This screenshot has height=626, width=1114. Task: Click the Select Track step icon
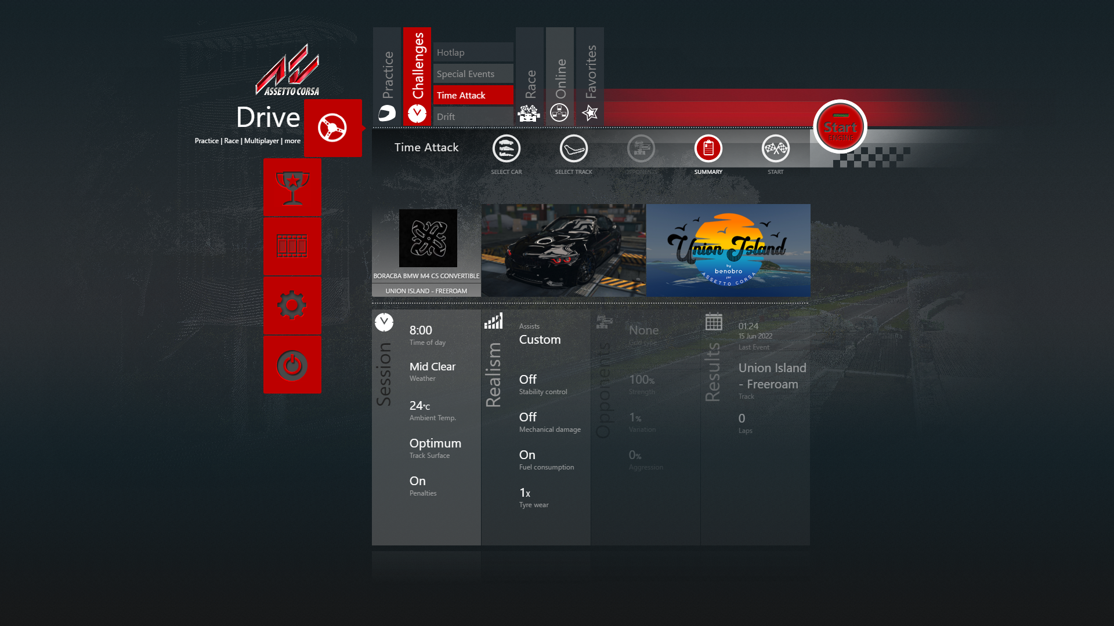click(x=573, y=150)
